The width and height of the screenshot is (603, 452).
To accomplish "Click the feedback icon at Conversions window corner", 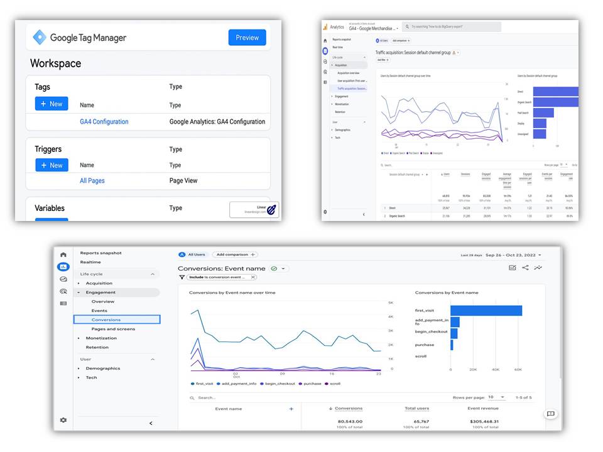I will click(x=551, y=414).
